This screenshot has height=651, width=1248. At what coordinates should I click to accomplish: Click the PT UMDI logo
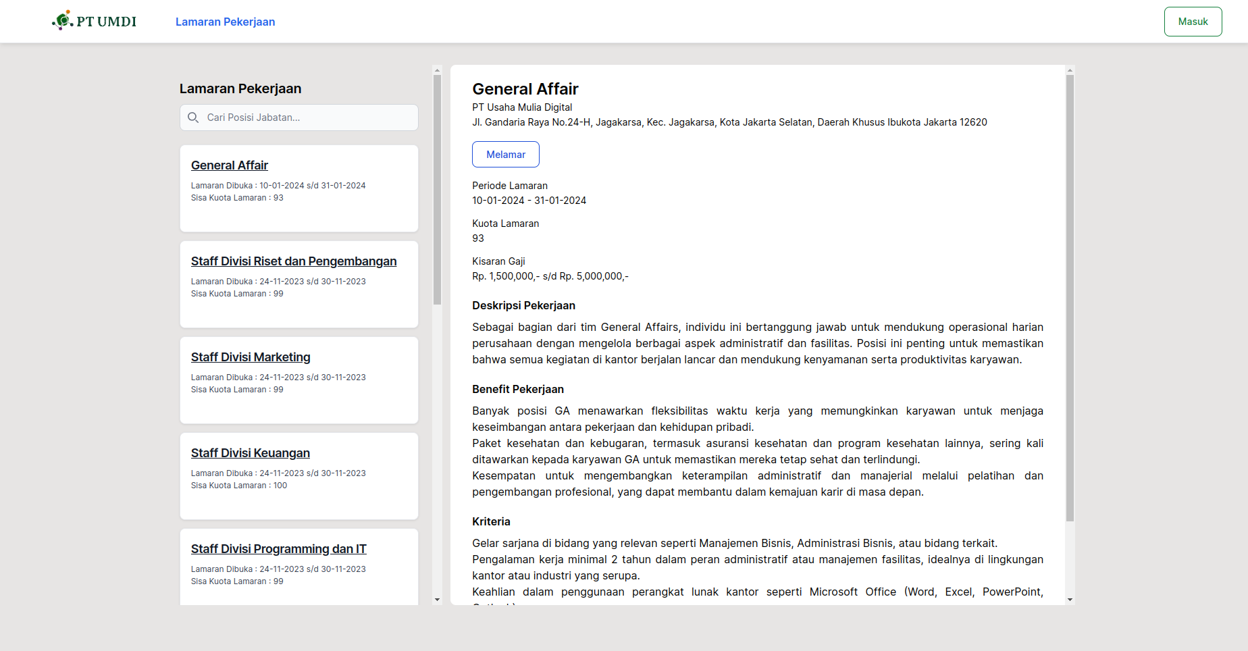95,21
